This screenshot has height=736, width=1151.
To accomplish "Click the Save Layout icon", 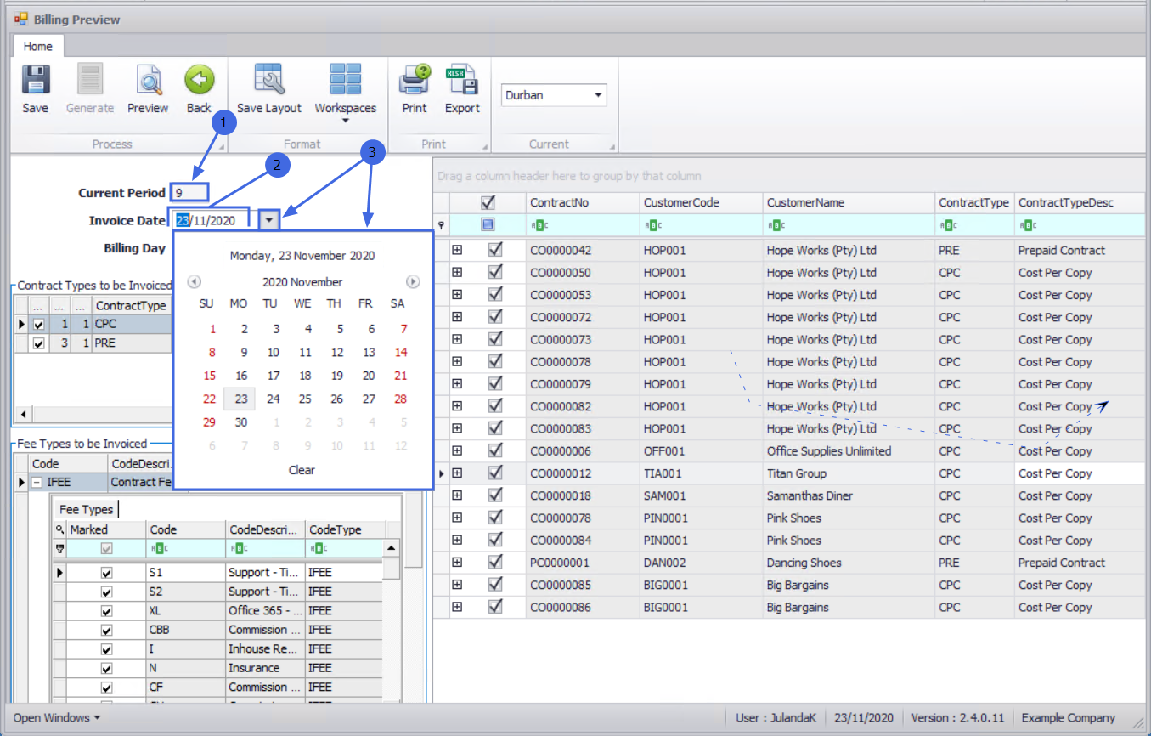I will (x=269, y=82).
